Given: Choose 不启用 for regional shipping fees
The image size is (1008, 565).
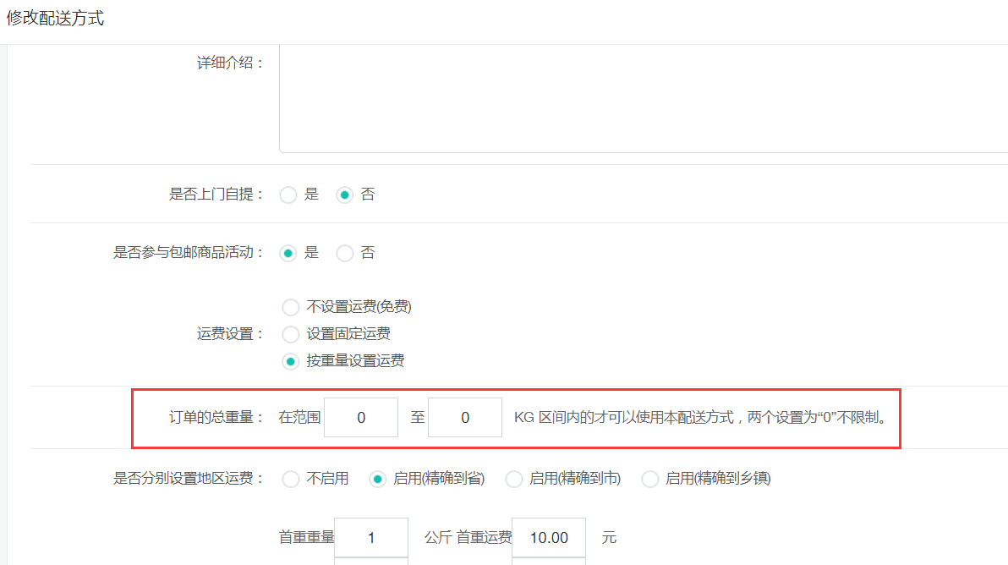Looking at the screenshot, I should [x=291, y=479].
